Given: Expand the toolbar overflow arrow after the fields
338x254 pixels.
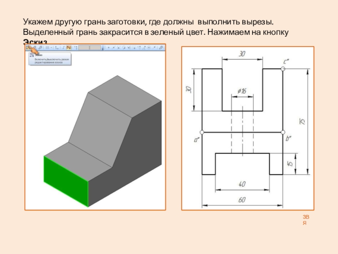Looking at the screenshot, I should click(103, 48).
